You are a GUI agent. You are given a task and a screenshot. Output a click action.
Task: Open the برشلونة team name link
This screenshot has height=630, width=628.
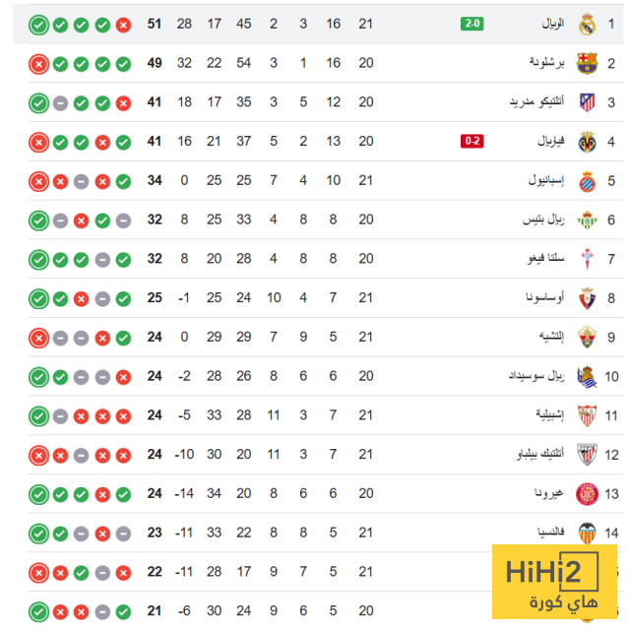pos(548,64)
